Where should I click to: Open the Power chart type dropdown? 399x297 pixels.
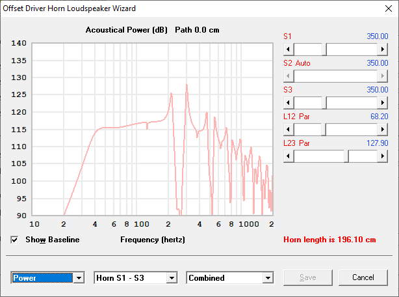(x=79, y=278)
